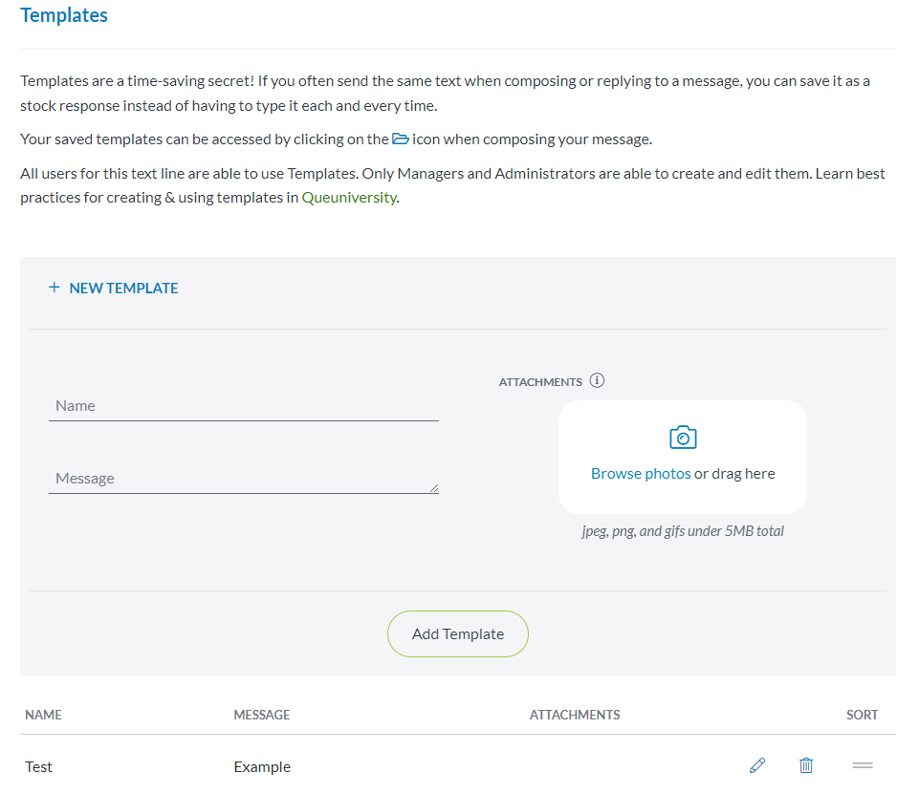Image resolution: width=919 pixels, height=793 pixels.
Task: Edit the Test template with pencil icon
Action: 757,765
